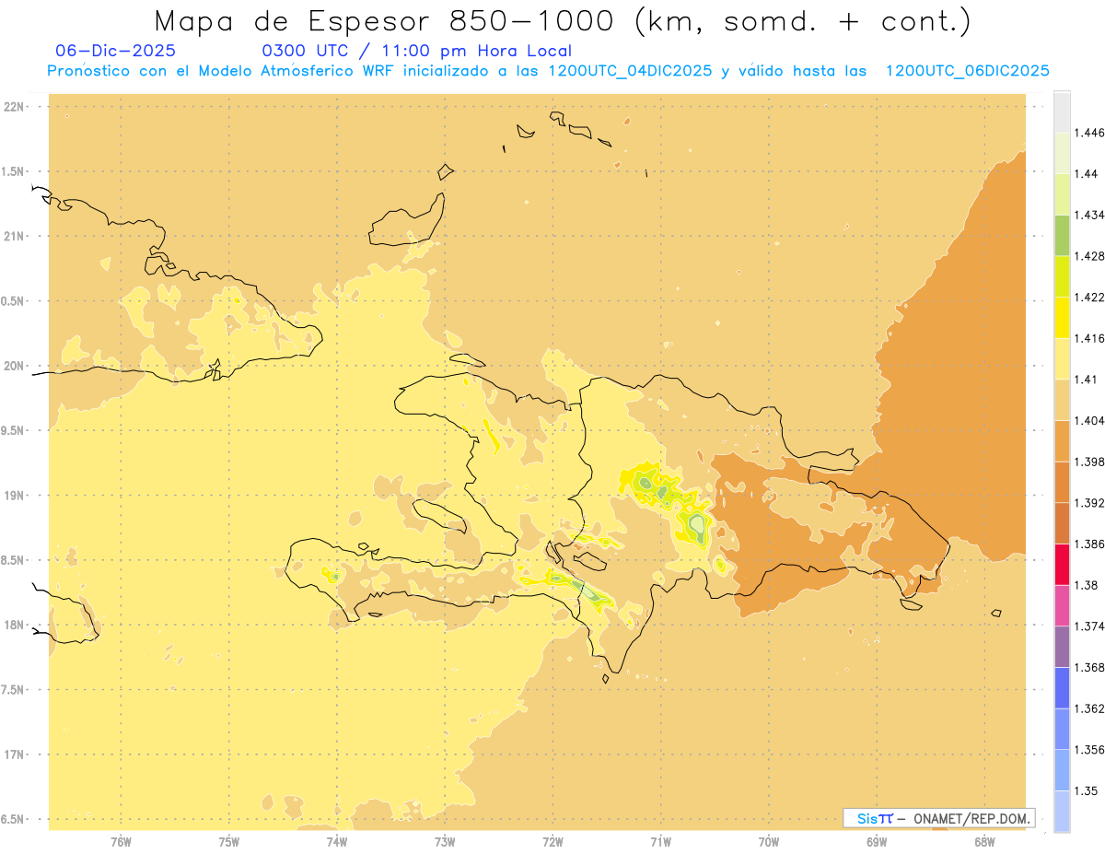Click the pink swatch between 1.374 and 1.38
This screenshot has height=854, width=1105.
1062,605
